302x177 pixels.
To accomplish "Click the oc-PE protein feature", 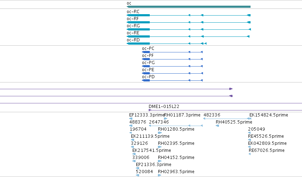I will click(172, 73).
